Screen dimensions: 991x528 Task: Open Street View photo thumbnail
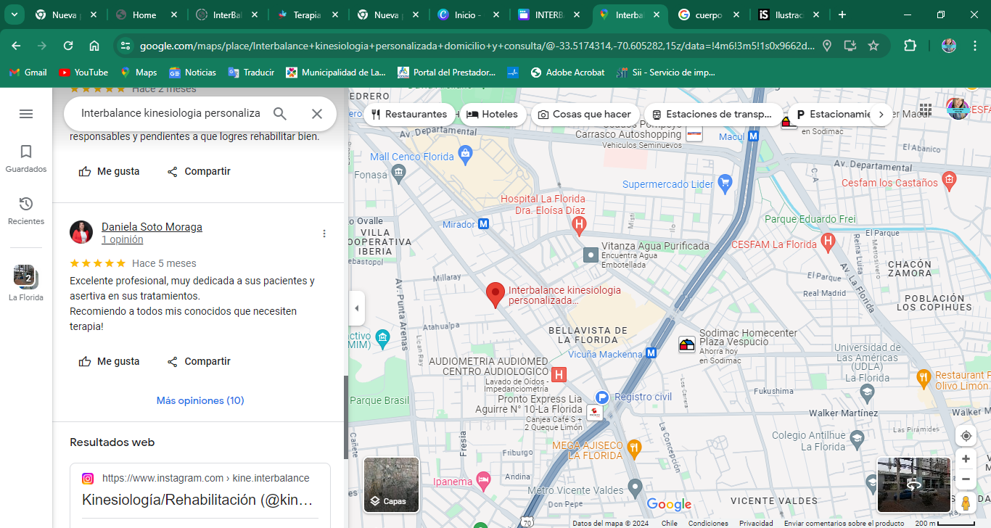pos(913,485)
